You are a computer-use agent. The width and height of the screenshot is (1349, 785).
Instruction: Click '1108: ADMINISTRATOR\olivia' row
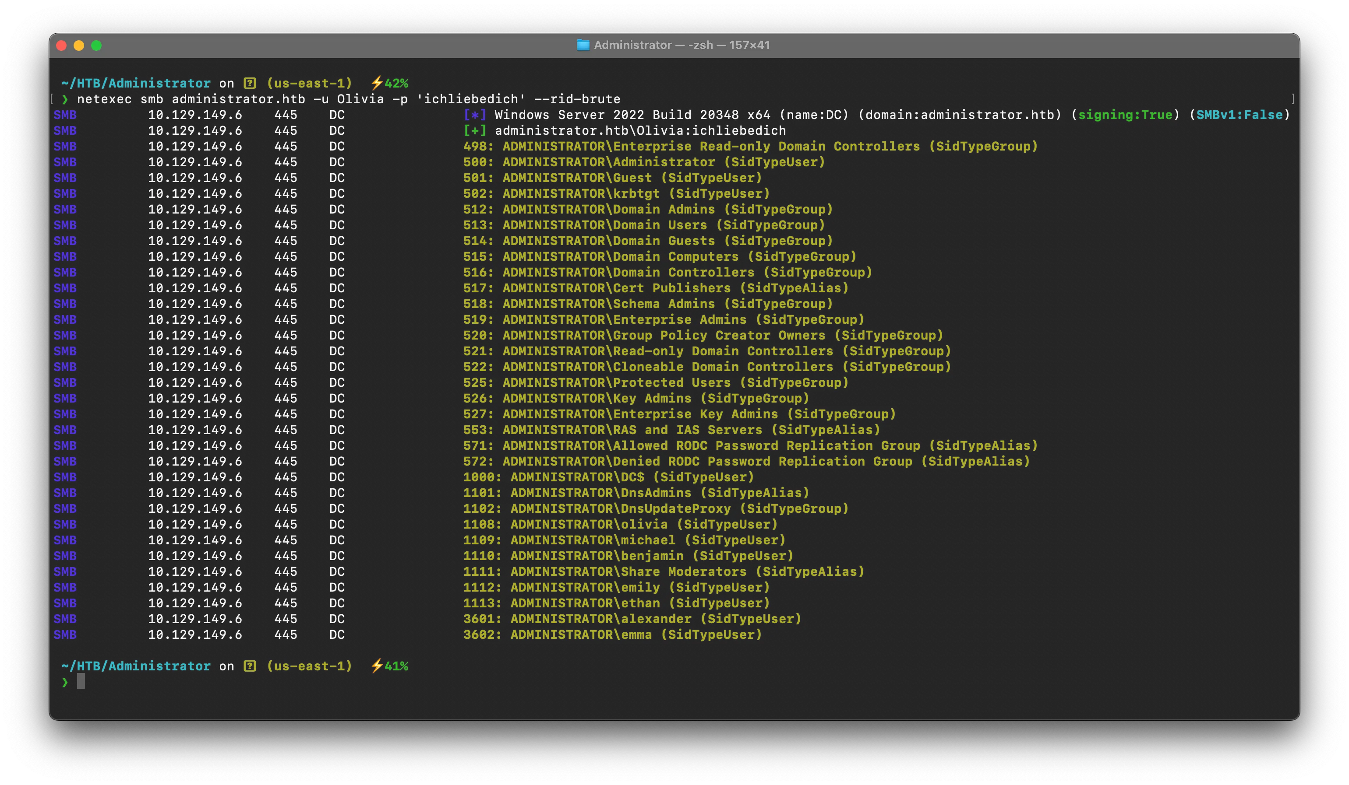click(621, 525)
